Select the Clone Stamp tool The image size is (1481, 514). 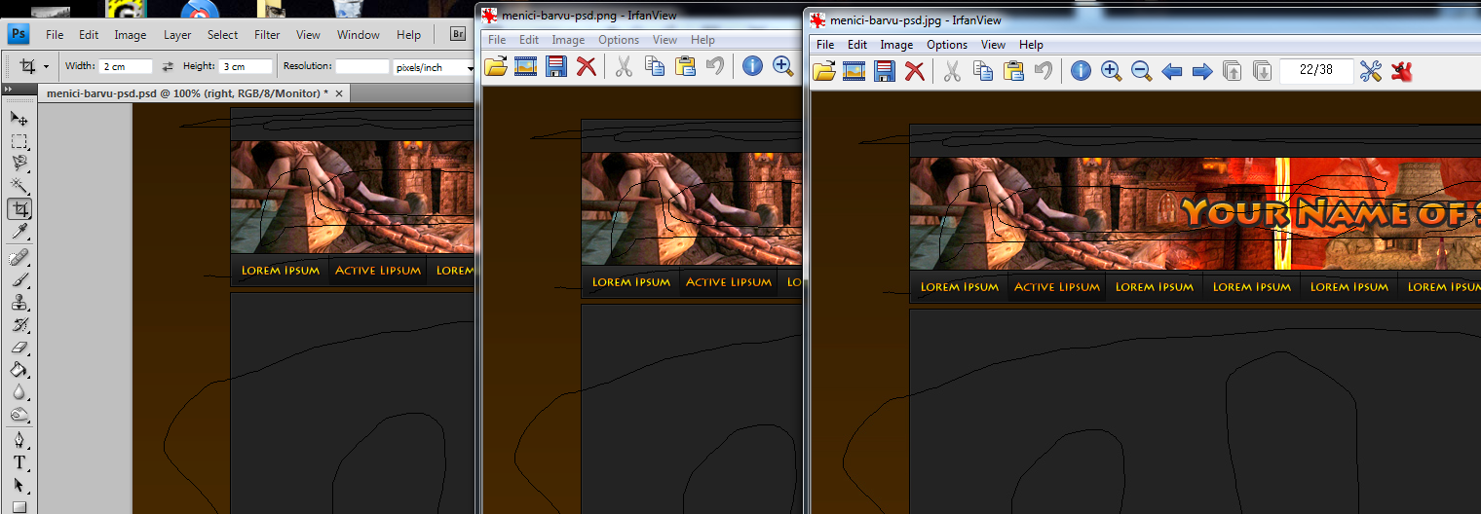19,303
